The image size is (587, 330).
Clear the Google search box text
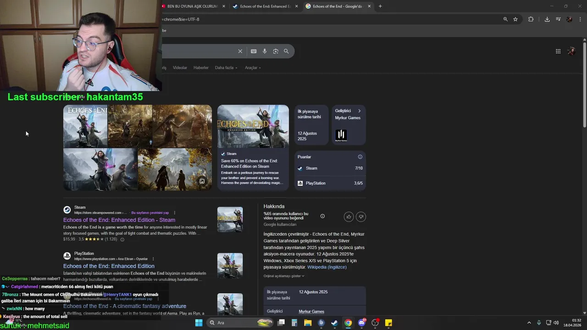point(240,51)
